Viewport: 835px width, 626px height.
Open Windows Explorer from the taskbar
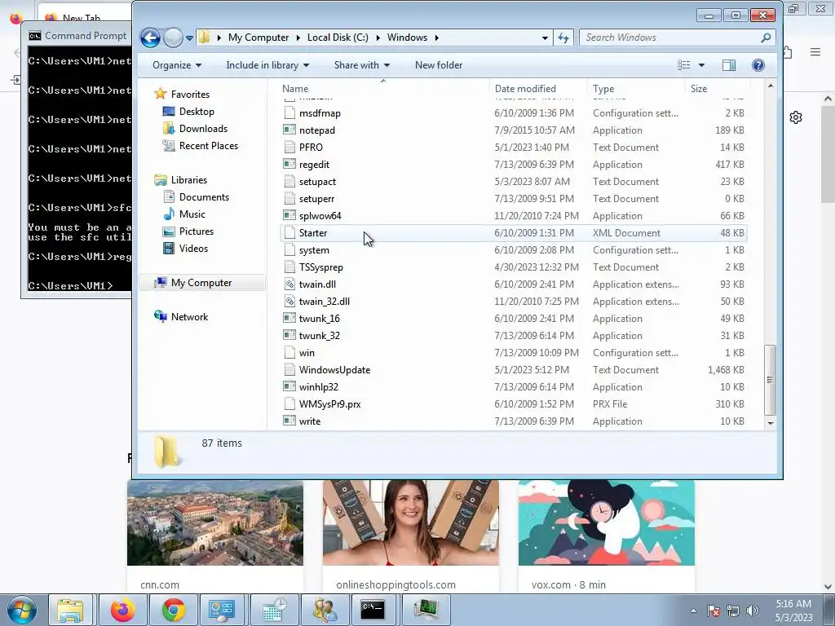(x=70, y=610)
